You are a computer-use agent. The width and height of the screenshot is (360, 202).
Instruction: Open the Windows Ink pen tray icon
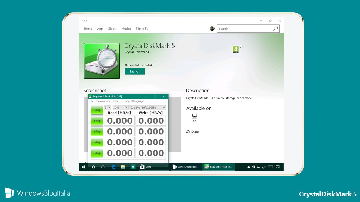(x=264, y=167)
